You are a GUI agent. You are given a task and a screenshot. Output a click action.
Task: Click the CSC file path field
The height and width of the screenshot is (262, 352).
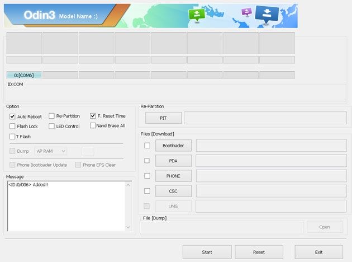272,191
